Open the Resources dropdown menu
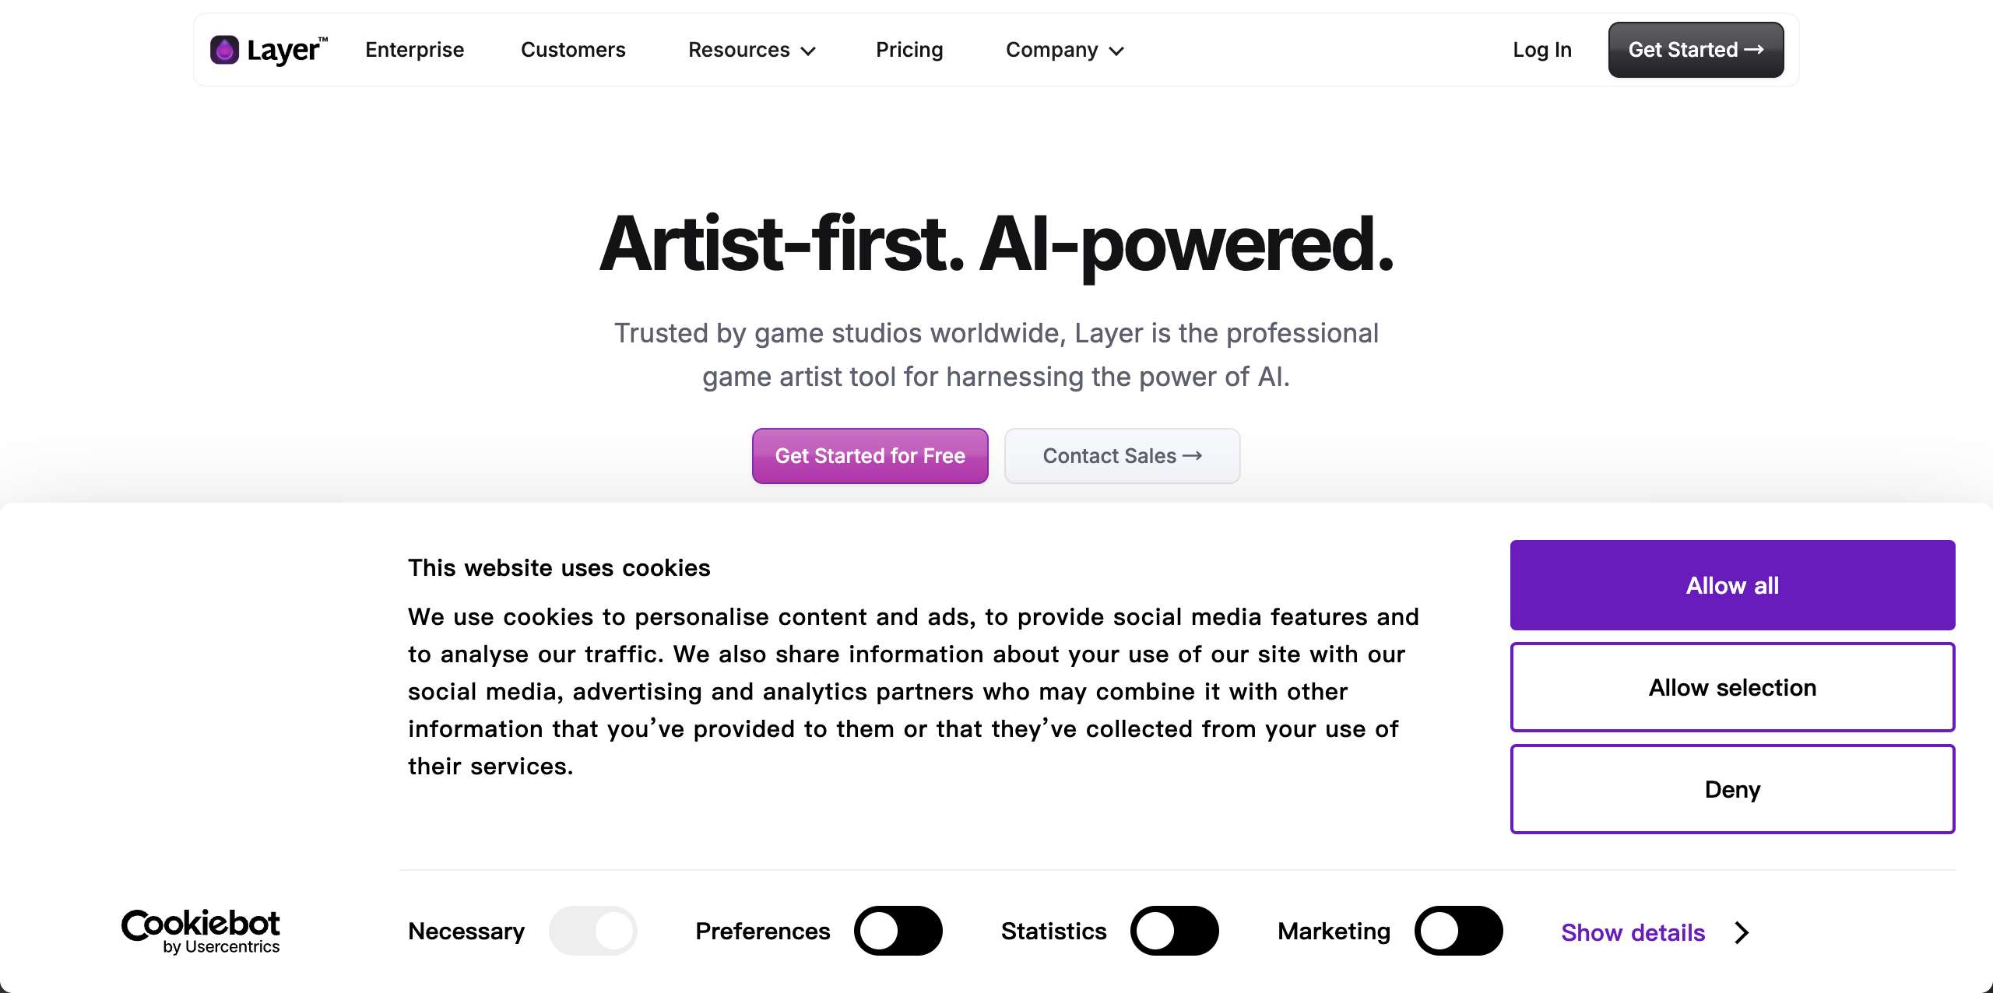The width and height of the screenshot is (1993, 993). pos(751,50)
